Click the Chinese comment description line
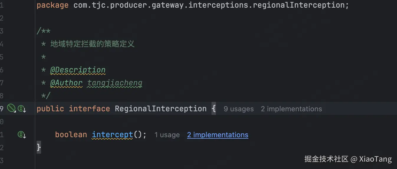 92,44
